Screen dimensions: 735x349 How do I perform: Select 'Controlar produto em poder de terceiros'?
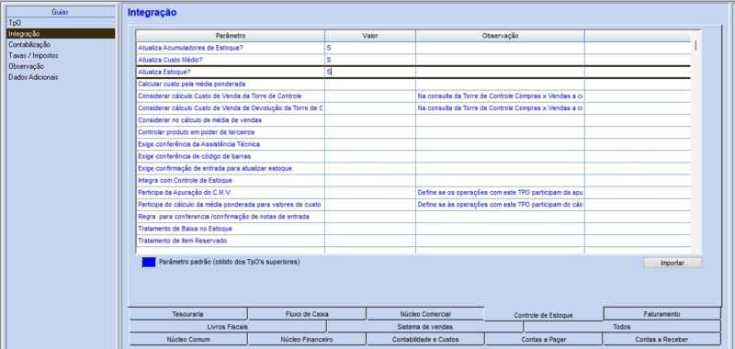point(231,132)
